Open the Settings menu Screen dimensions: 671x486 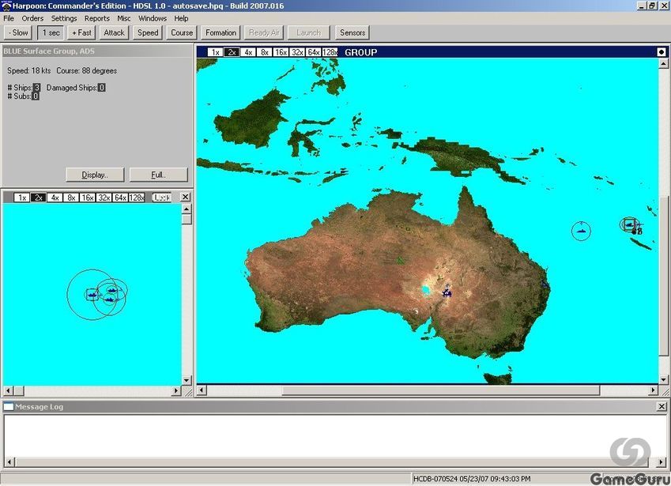point(64,18)
